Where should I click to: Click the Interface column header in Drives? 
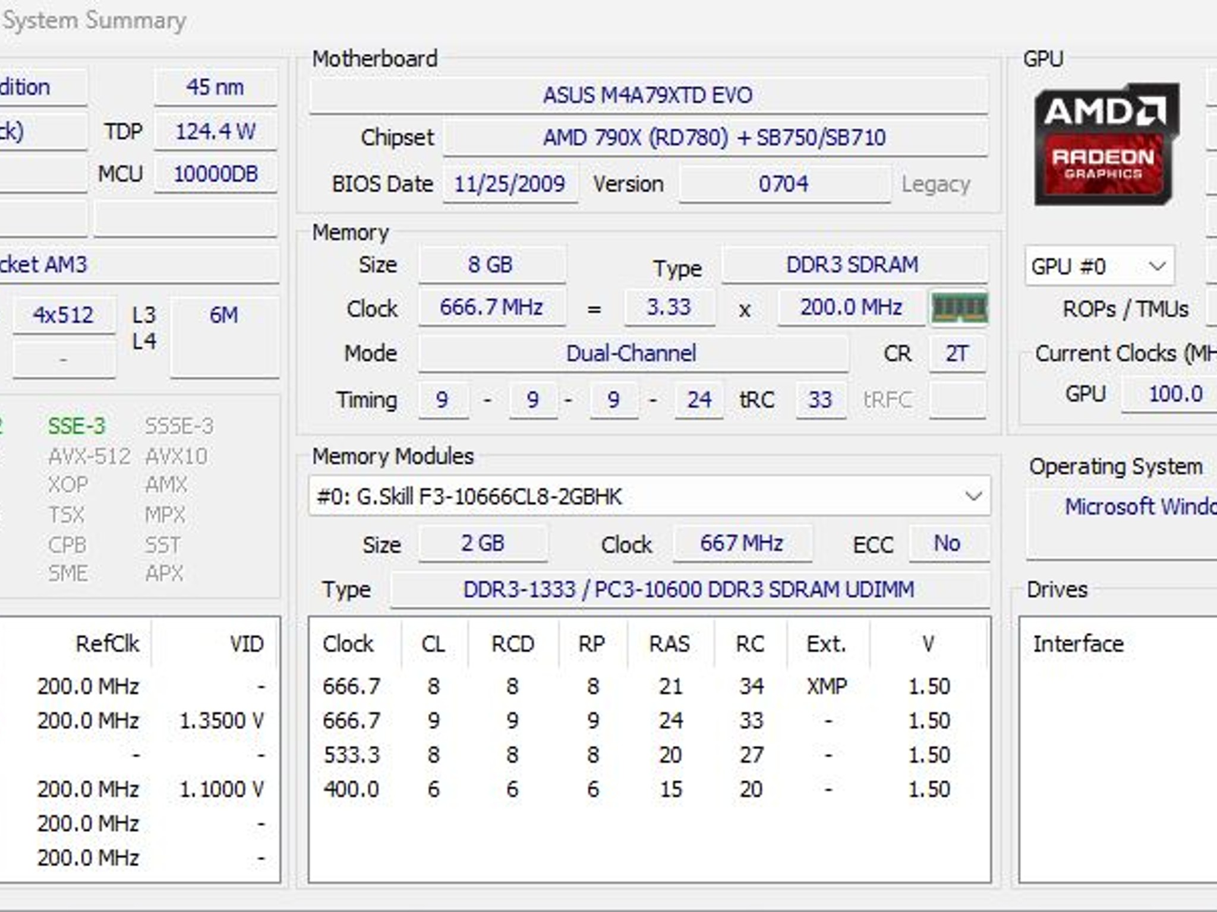[1079, 644]
